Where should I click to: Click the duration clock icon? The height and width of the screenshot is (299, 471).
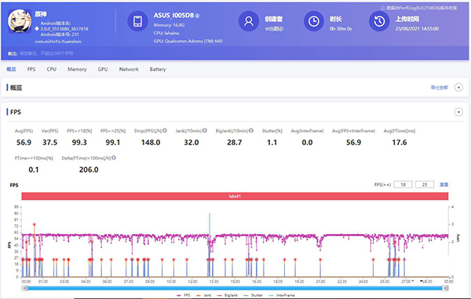click(x=314, y=21)
